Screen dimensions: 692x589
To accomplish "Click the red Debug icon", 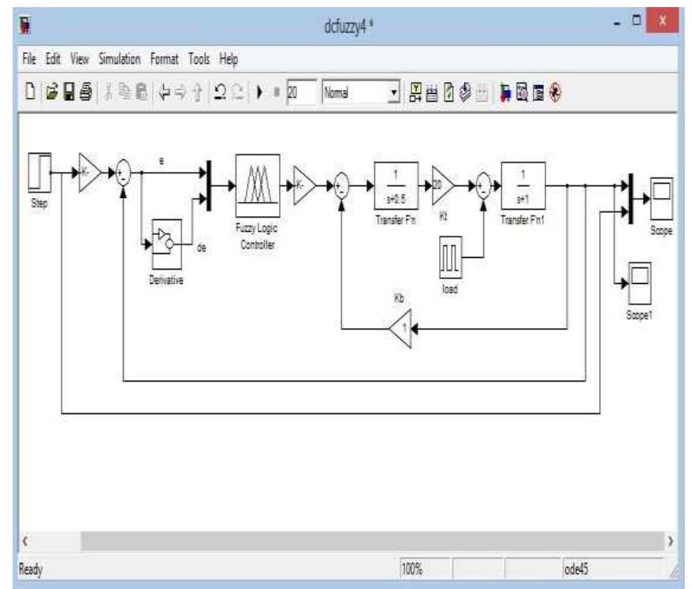I will [x=555, y=93].
